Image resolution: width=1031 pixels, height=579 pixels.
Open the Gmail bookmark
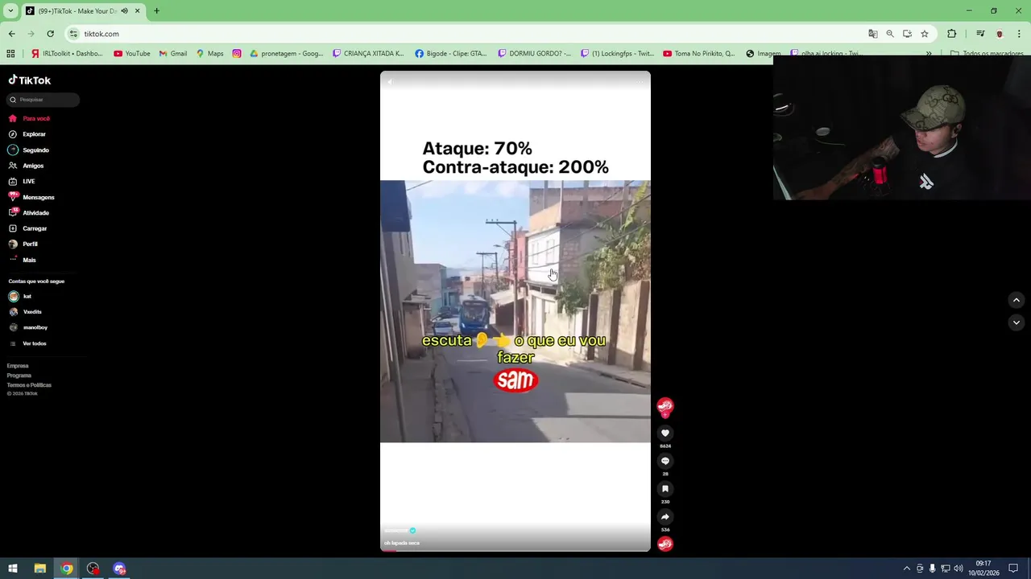click(x=172, y=54)
